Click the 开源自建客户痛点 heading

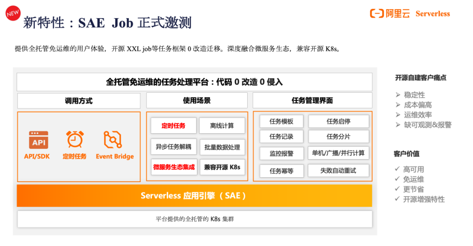coord(421,78)
